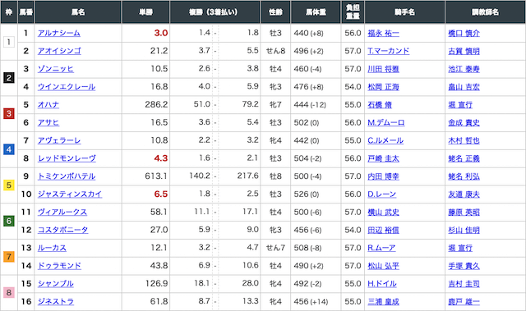
Task: Open horse link ジャスティンスカイ
Action: coord(70,194)
